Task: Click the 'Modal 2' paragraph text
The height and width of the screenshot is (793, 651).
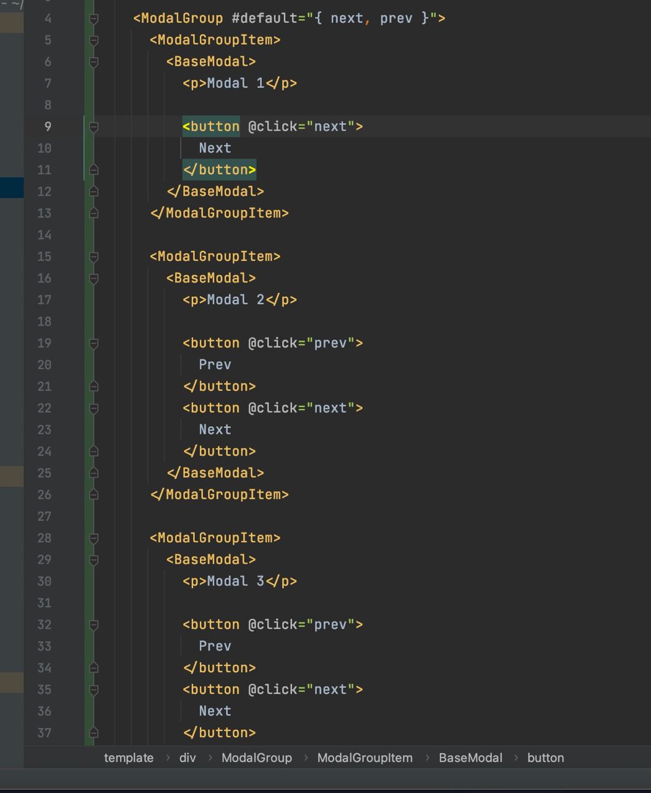Action: [236, 300]
